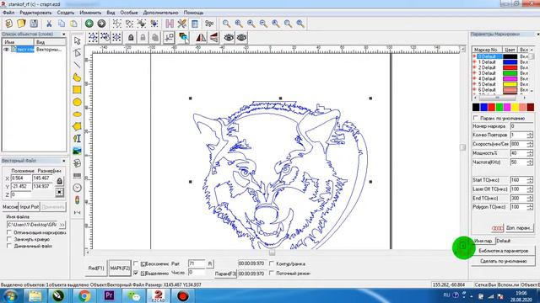Open the Изменить menu
This screenshot has width=540, height=303.
(90, 13)
